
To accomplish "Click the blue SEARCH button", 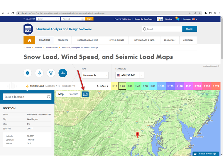I will (x=190, y=29).
